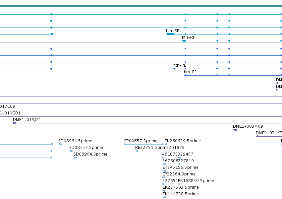This screenshot has height=199, width=282.
Task: Click the hth-RE label
Action: (173, 31)
